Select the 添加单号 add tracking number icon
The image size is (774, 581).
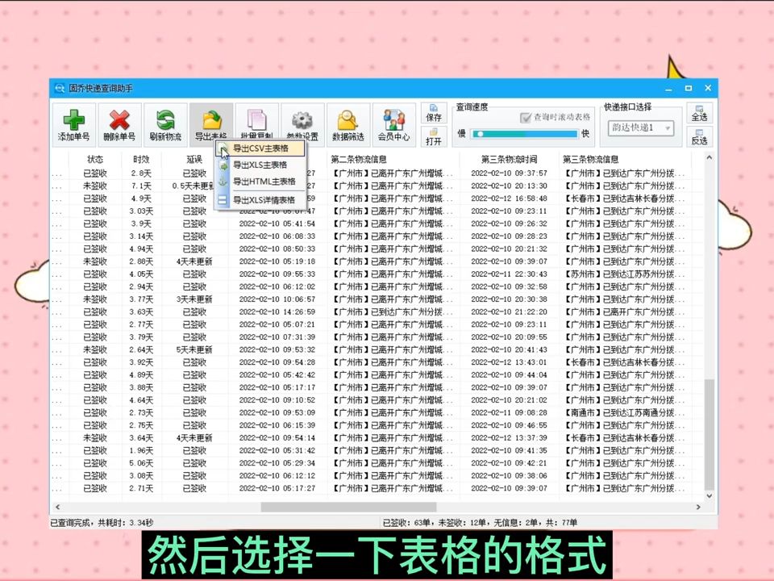click(73, 123)
